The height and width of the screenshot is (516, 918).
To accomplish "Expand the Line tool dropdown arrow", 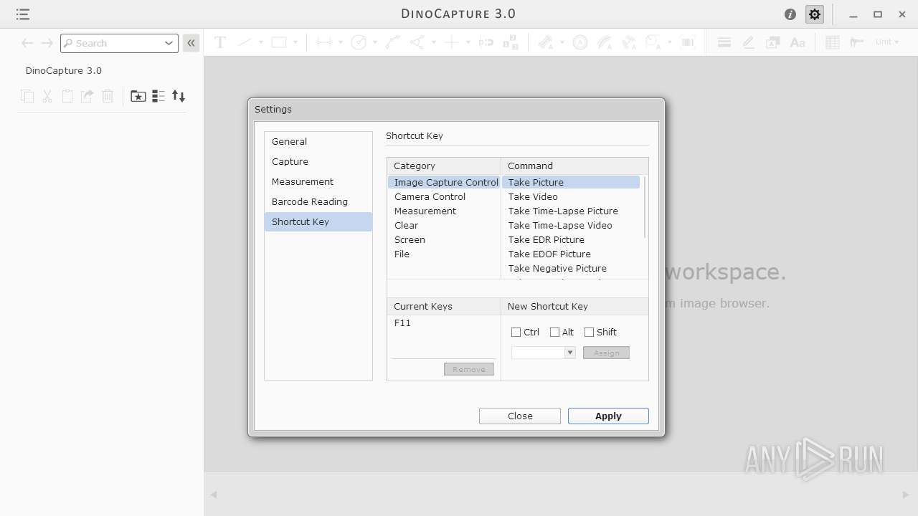I will point(260,42).
